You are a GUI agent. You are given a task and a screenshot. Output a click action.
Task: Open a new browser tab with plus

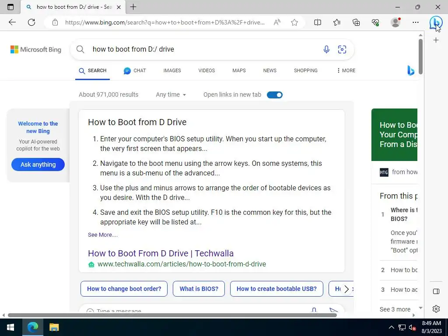pos(133,7)
